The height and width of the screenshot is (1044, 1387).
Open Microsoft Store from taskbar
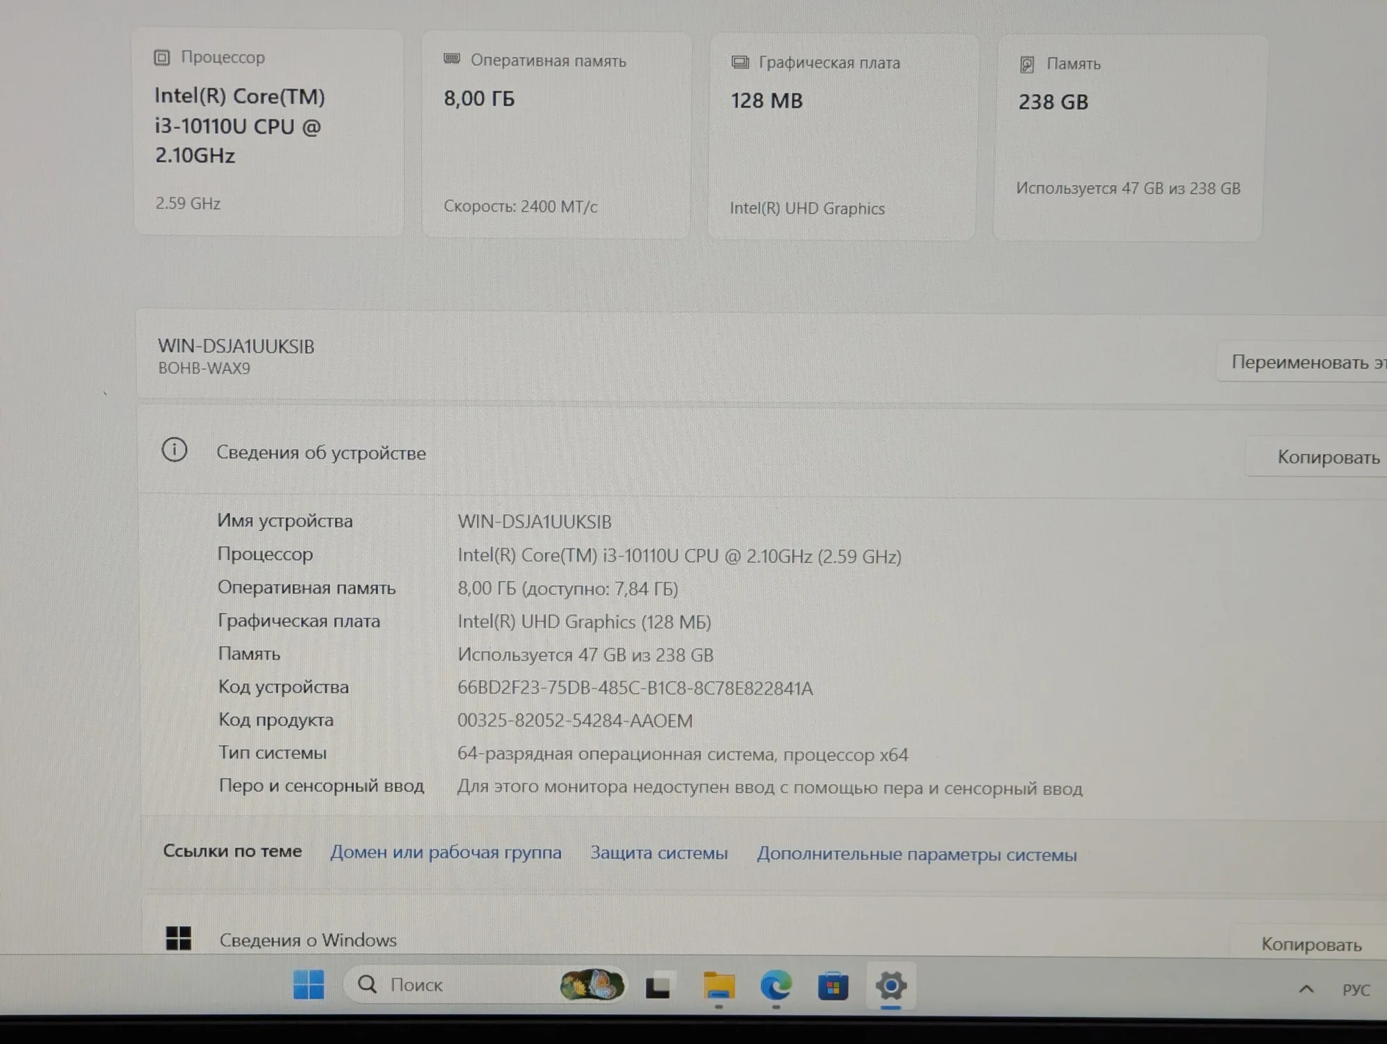click(833, 986)
